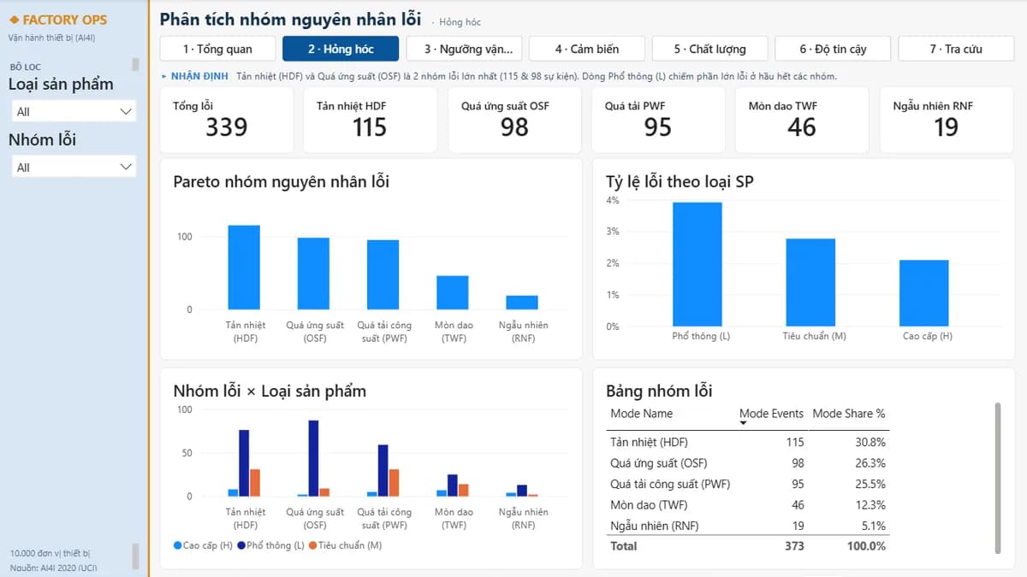
Task: Click the Phổ thông (L) failure rate bar
Action: coord(698,264)
